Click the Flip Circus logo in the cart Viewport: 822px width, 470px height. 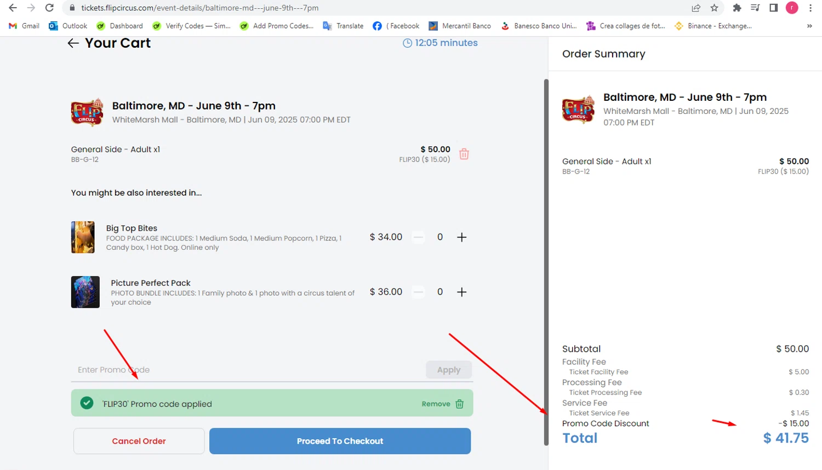coord(87,112)
